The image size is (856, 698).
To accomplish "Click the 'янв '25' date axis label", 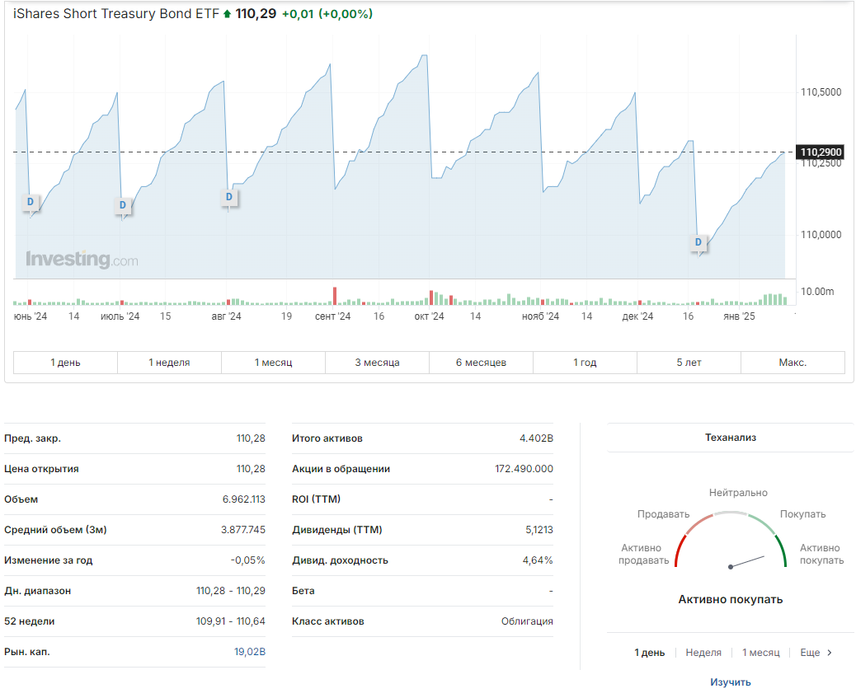I will [x=739, y=316].
